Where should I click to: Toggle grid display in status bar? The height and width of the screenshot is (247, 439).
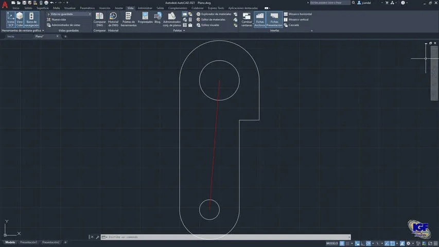(342, 243)
